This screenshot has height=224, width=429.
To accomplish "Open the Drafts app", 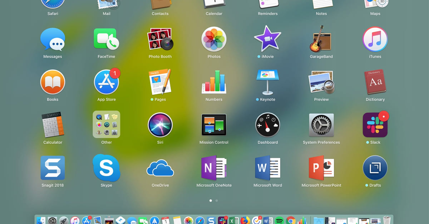I will [375, 168].
